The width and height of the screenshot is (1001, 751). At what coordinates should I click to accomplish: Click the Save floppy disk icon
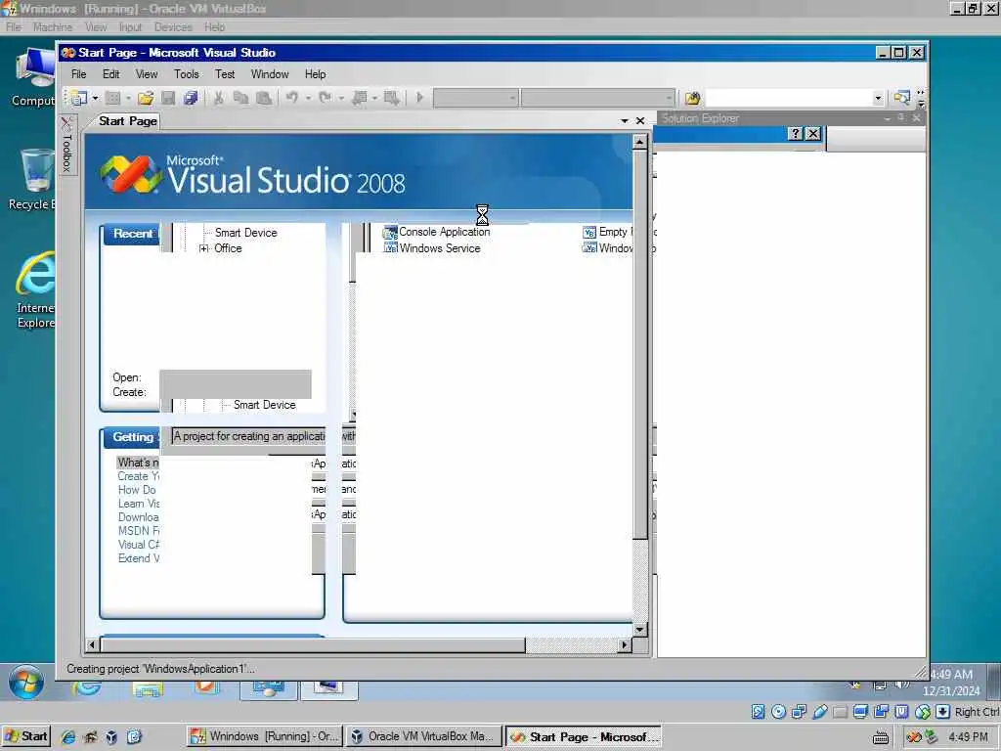click(168, 98)
